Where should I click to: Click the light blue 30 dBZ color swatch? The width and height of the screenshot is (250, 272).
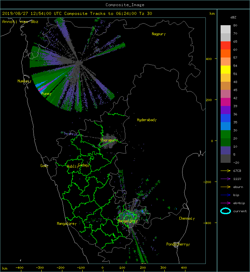coord(225,126)
